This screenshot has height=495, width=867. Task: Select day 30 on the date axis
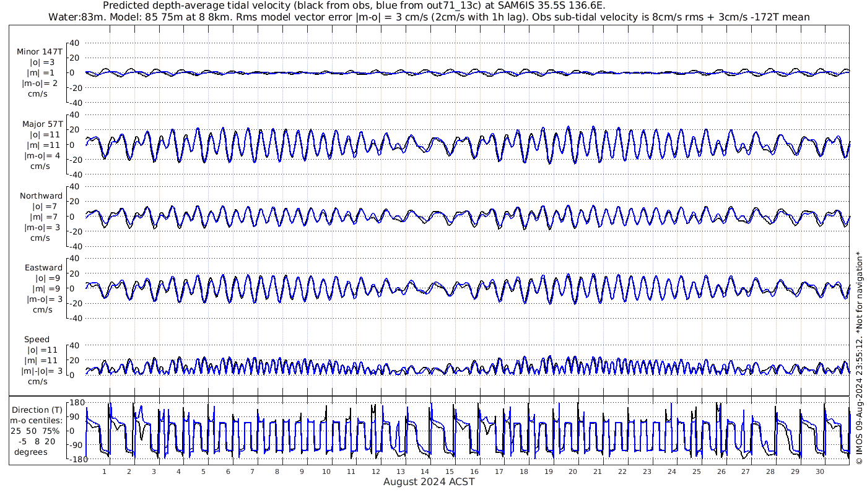click(820, 471)
